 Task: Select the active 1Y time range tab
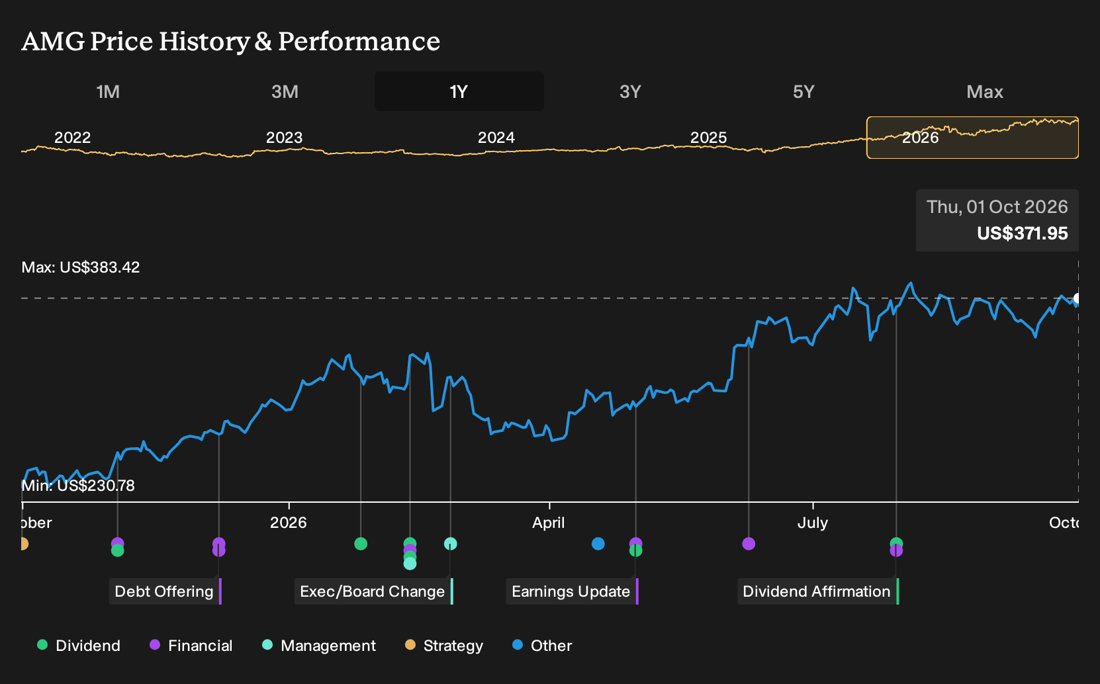[459, 92]
